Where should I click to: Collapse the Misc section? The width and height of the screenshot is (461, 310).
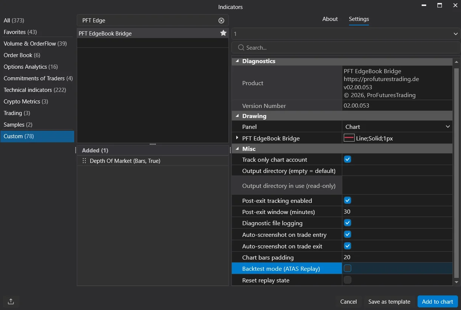click(x=237, y=149)
